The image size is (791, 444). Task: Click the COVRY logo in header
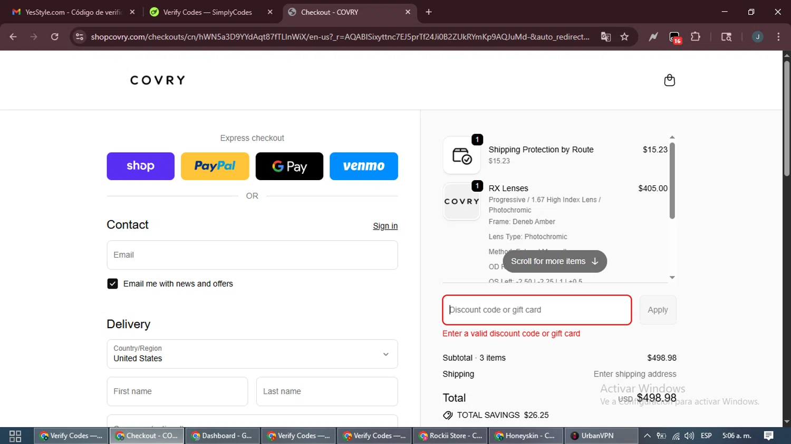(x=158, y=80)
